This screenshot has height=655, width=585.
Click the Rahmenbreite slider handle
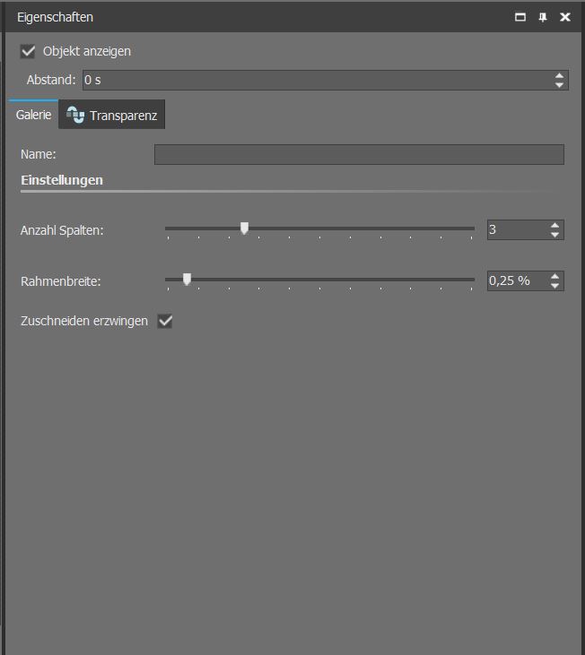click(187, 280)
